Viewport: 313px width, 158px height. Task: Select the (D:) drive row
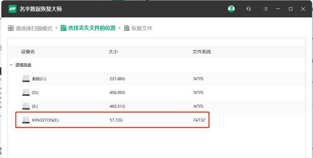163,93
